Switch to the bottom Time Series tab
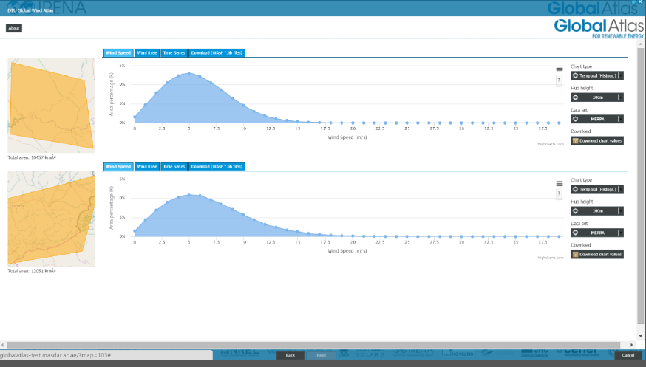This screenshot has height=367, width=646. click(174, 167)
